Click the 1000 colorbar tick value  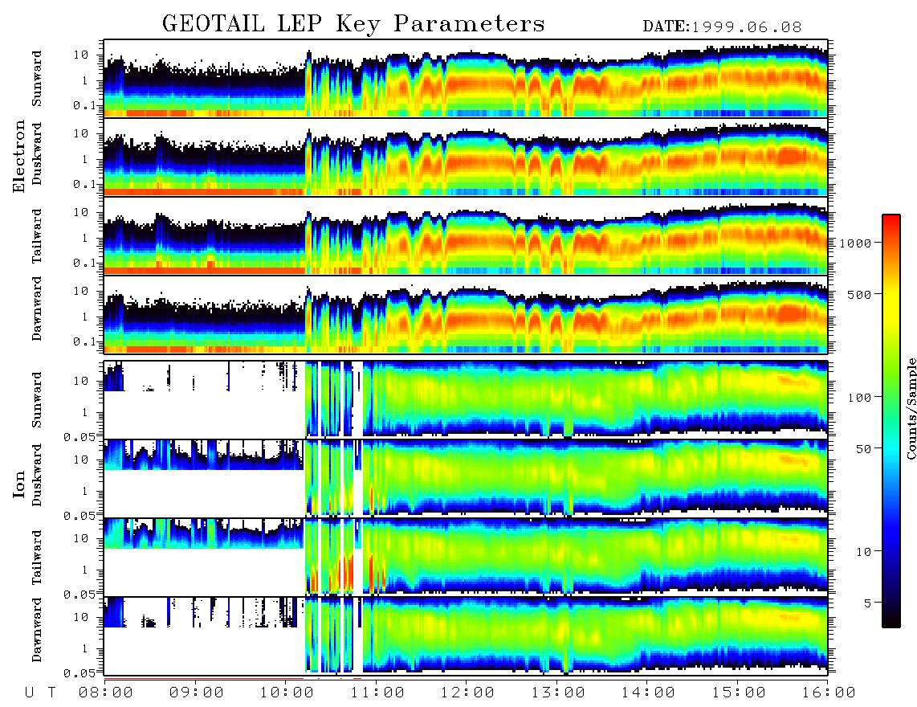[856, 243]
